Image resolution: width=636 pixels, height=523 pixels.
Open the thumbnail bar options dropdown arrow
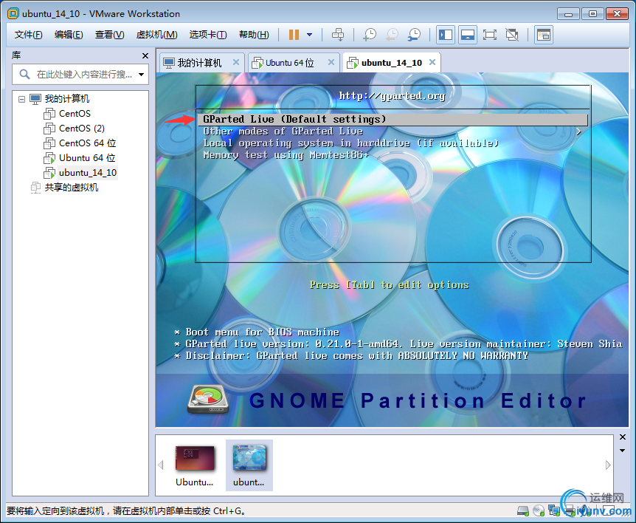(x=623, y=451)
